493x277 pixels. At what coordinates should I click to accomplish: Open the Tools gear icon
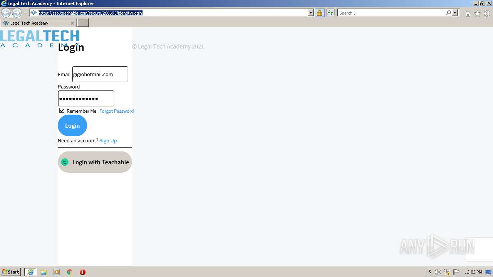click(487, 13)
